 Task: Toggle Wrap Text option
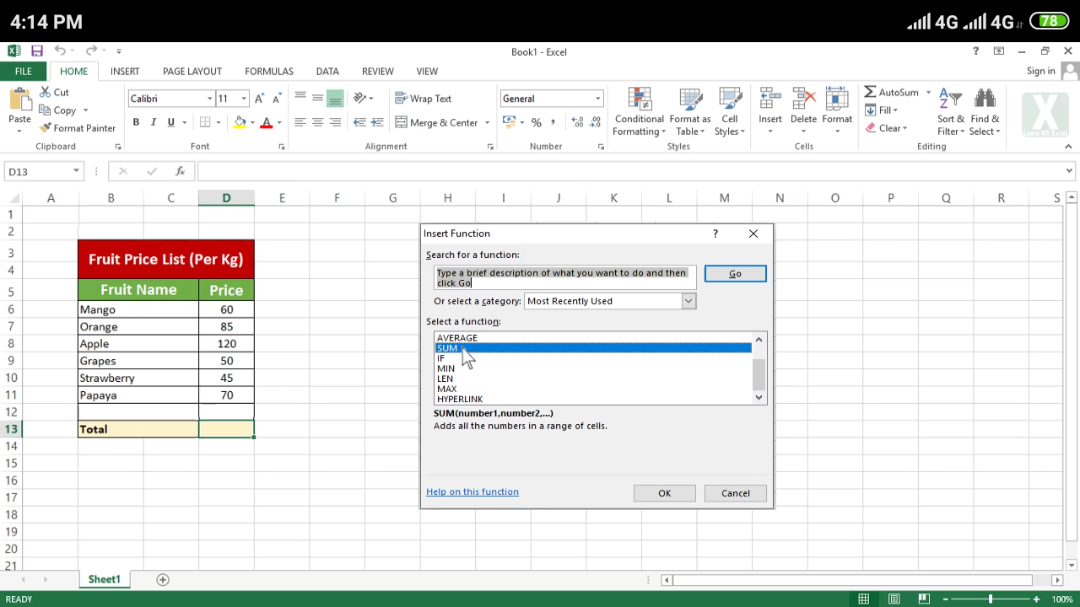[x=424, y=99]
